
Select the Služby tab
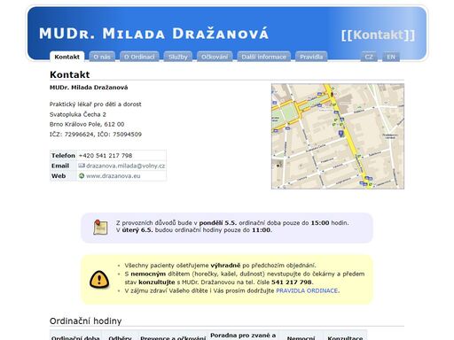point(178,57)
